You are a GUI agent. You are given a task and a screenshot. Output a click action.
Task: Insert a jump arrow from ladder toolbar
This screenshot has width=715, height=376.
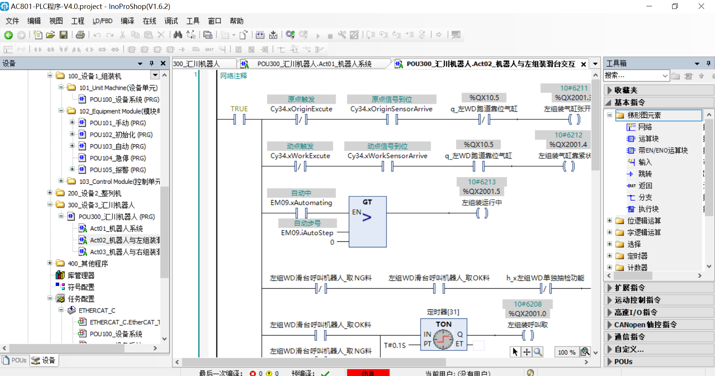(182, 49)
